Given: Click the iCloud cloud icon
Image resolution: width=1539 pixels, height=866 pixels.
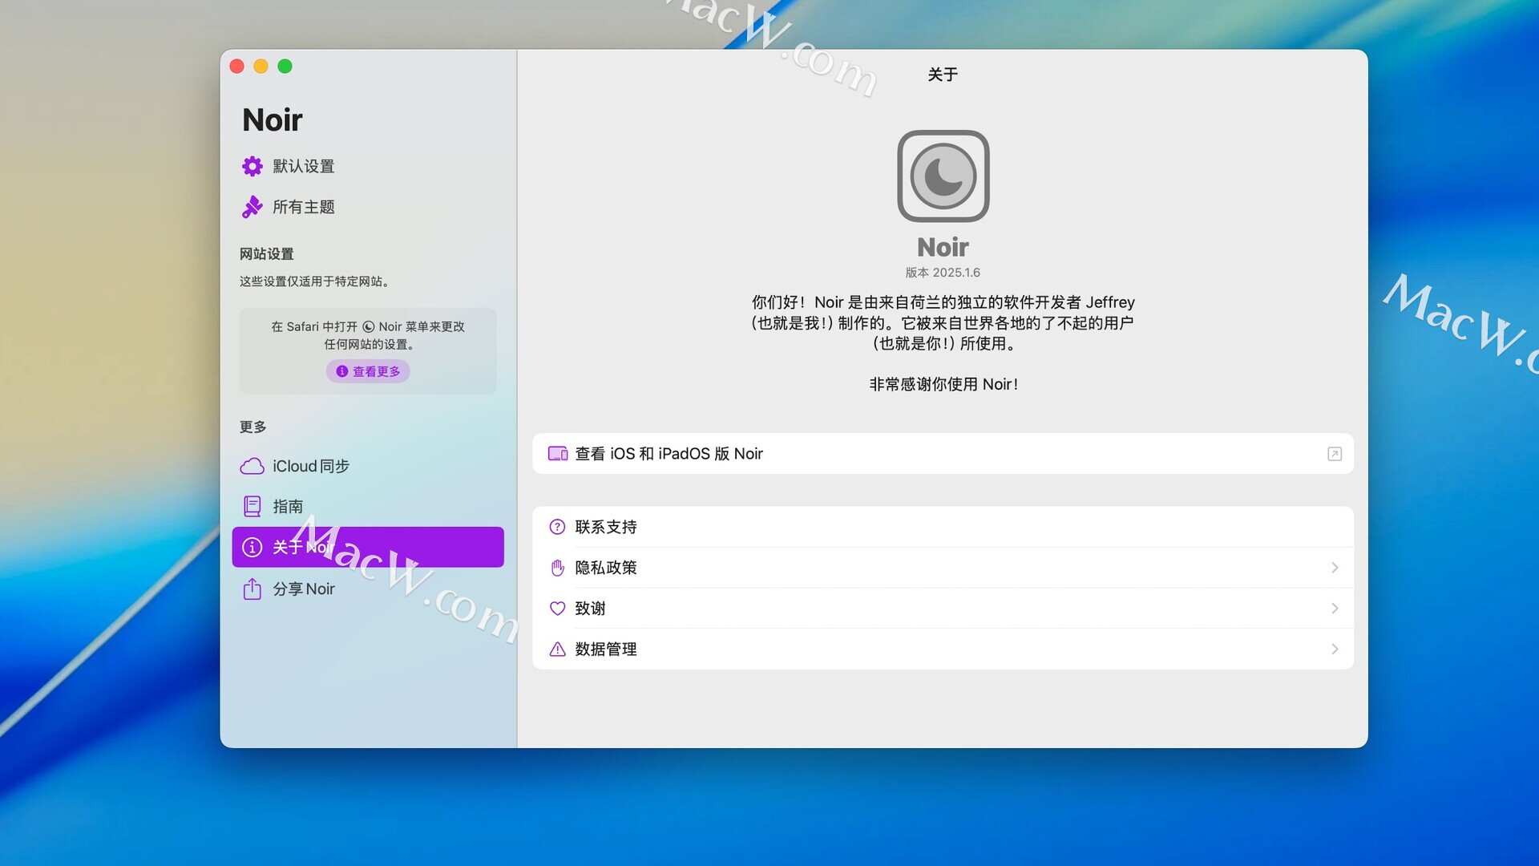Looking at the screenshot, I should (252, 467).
